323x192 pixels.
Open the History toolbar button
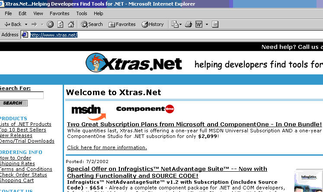(153, 24)
